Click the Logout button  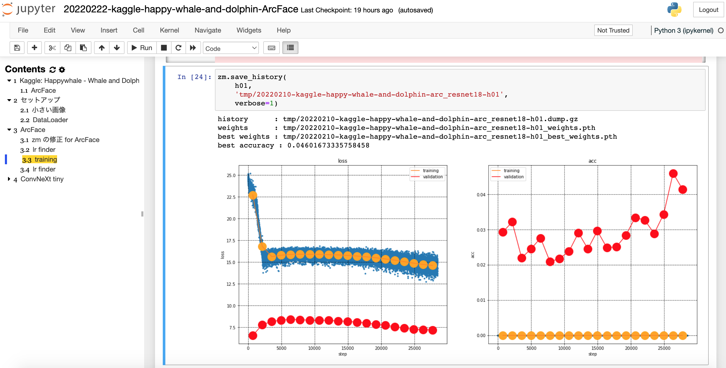(x=708, y=10)
